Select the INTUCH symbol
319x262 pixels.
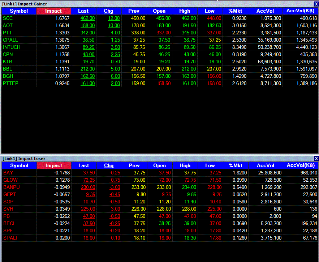(12, 47)
